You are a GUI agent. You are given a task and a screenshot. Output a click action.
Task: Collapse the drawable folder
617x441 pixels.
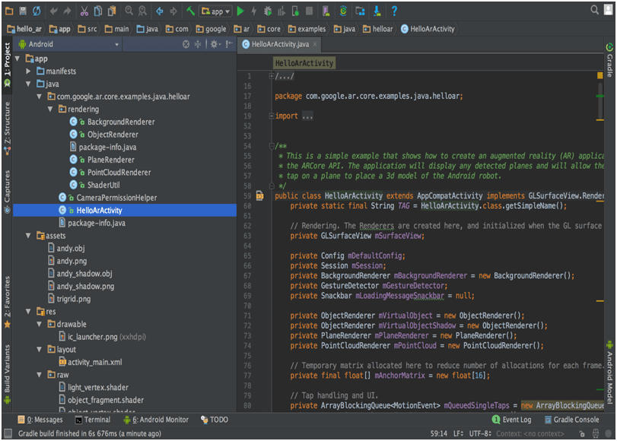[x=39, y=324]
